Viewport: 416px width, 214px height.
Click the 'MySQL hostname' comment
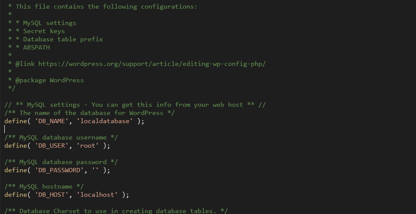(x=44, y=187)
